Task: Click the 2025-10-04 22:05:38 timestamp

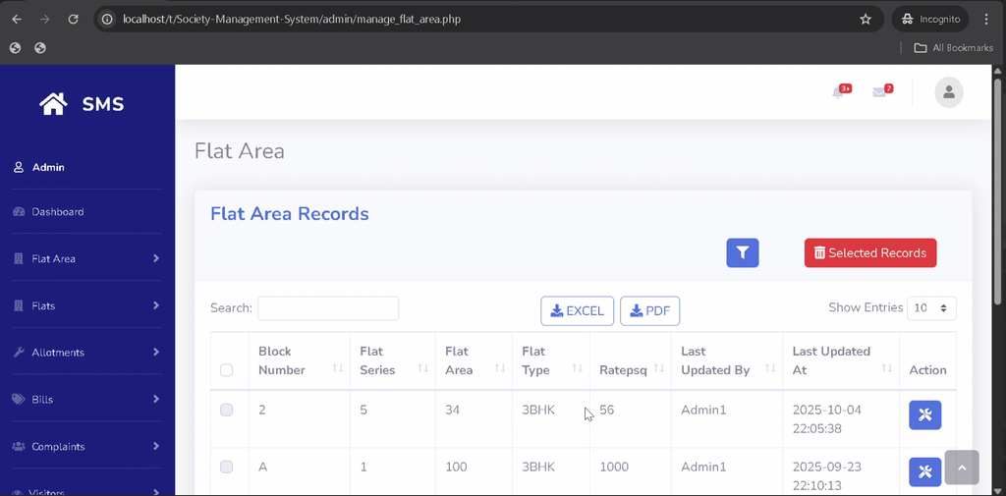Action: click(x=827, y=419)
